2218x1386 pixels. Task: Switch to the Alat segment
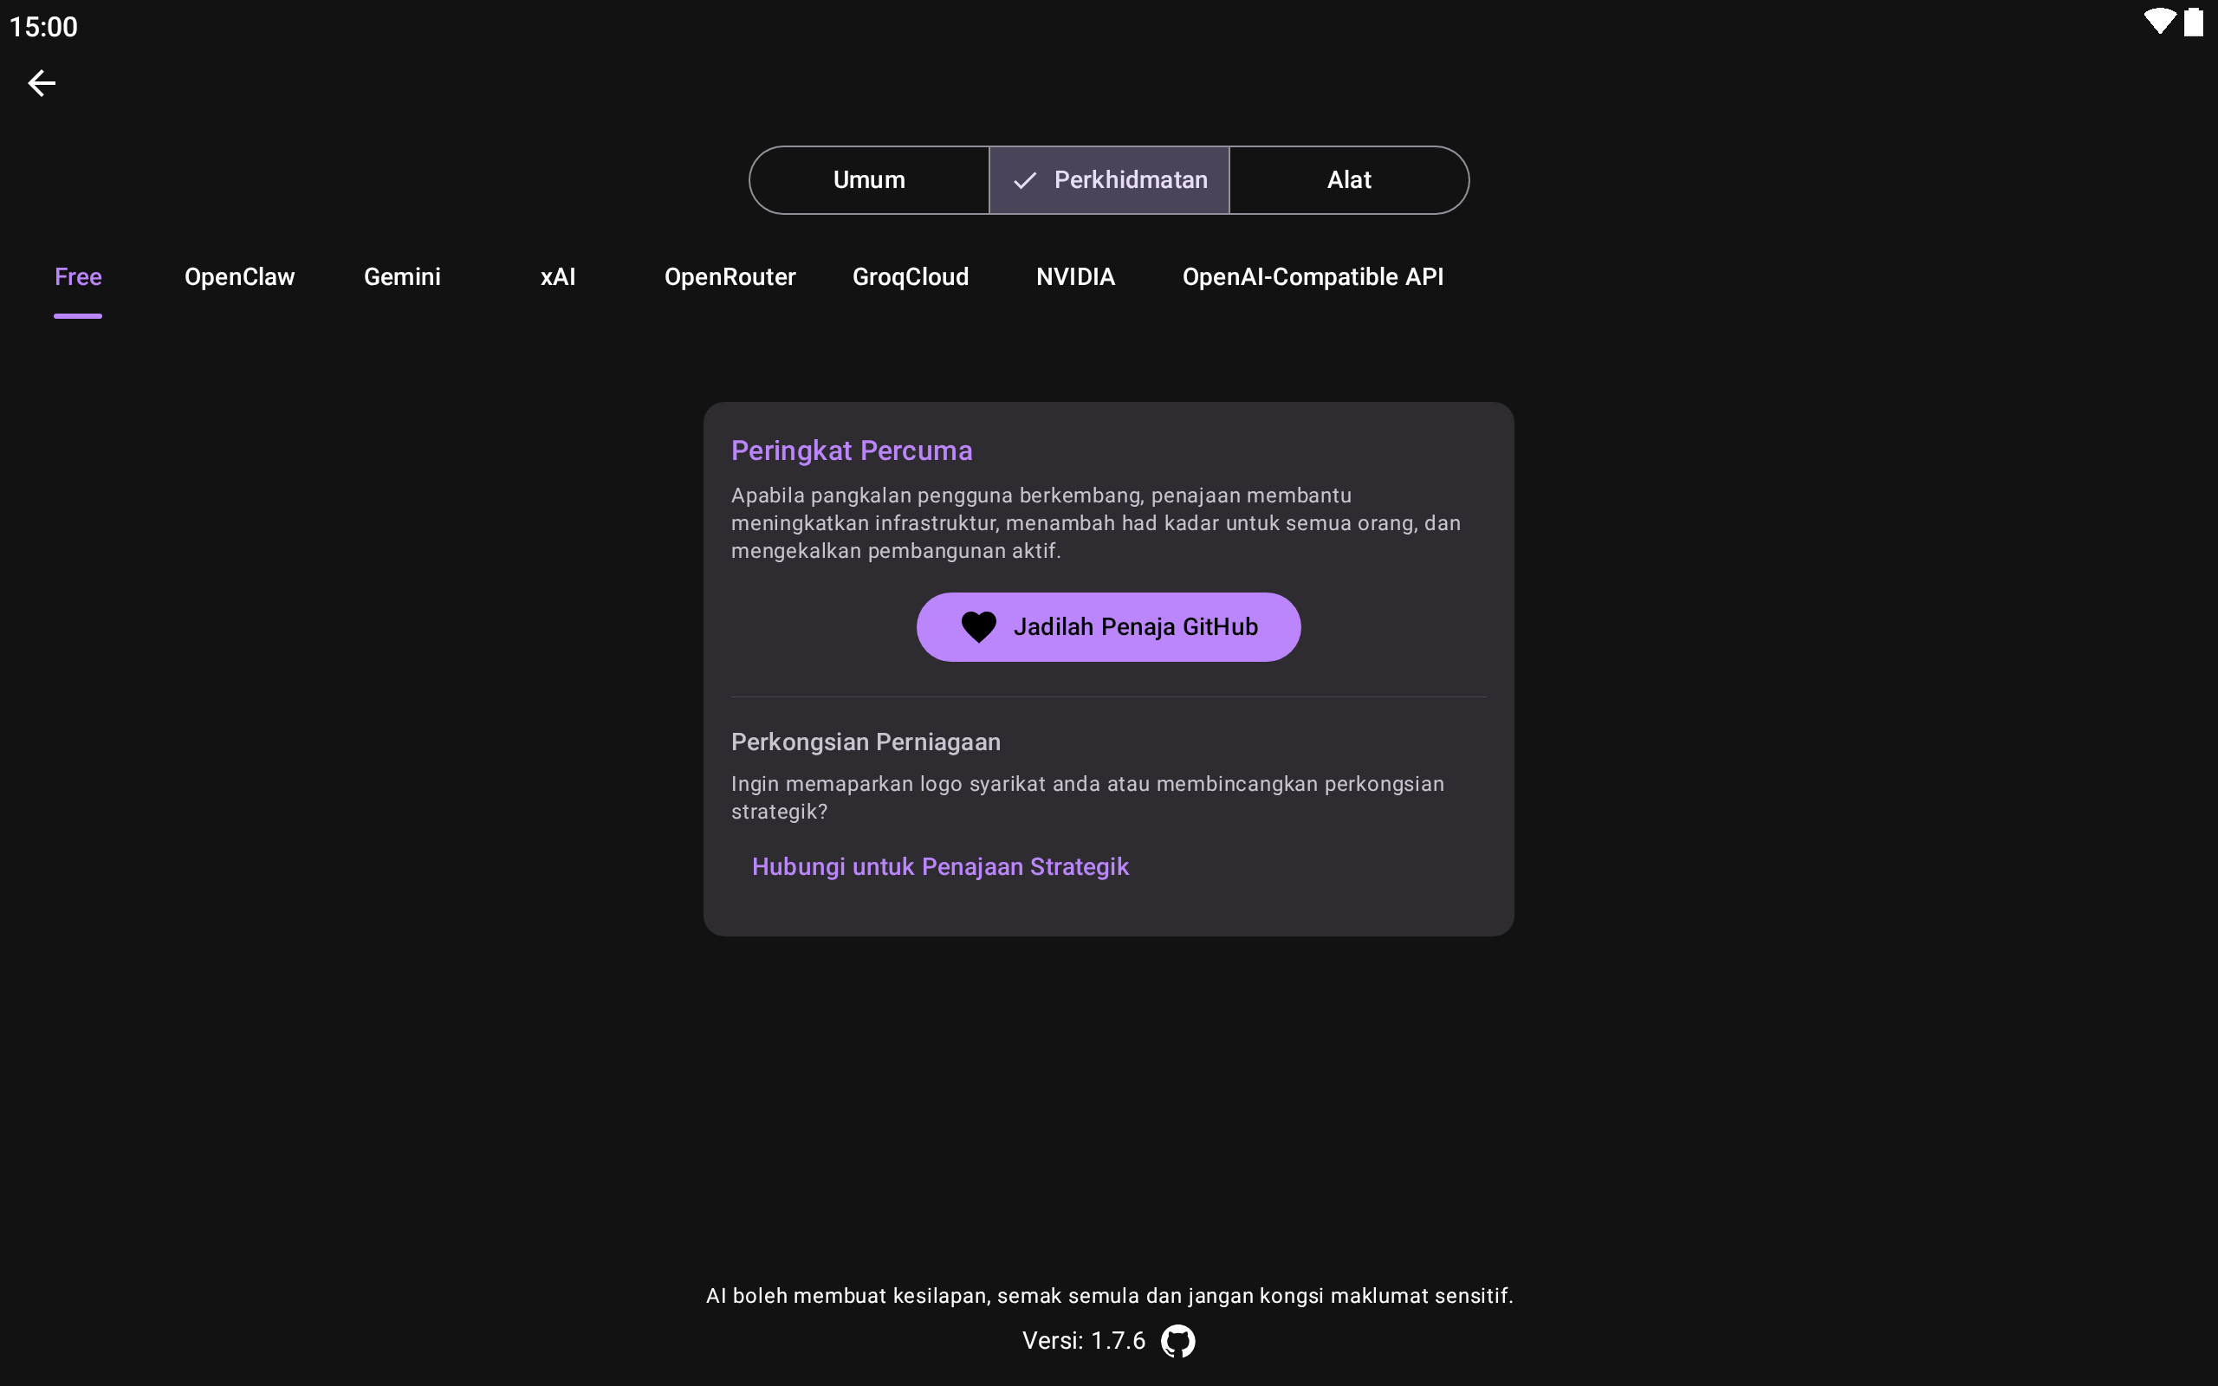click(1349, 179)
